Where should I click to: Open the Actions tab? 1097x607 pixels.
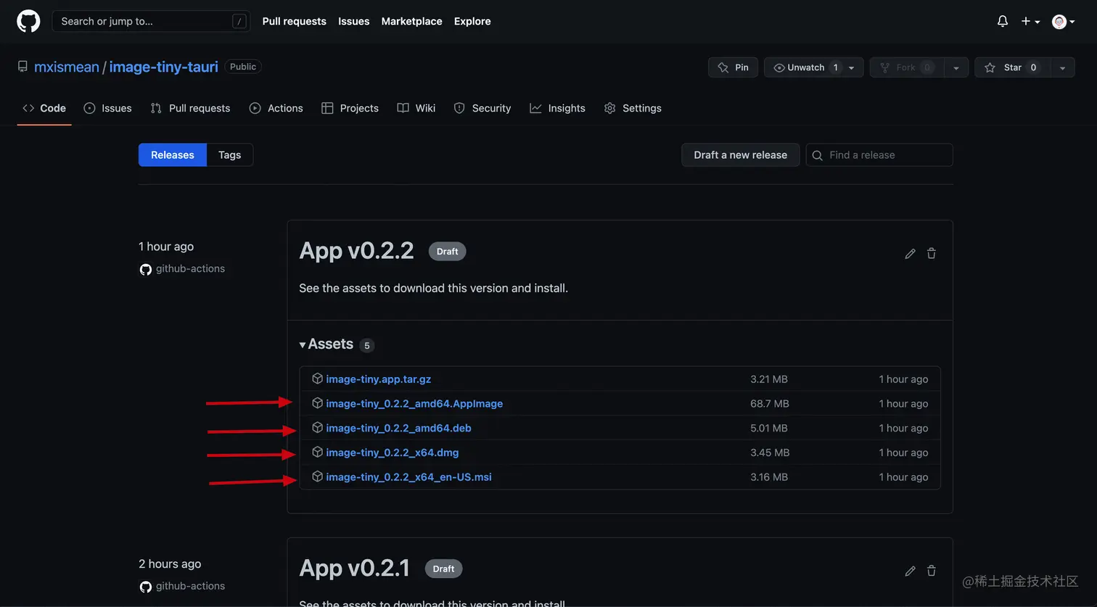point(276,108)
